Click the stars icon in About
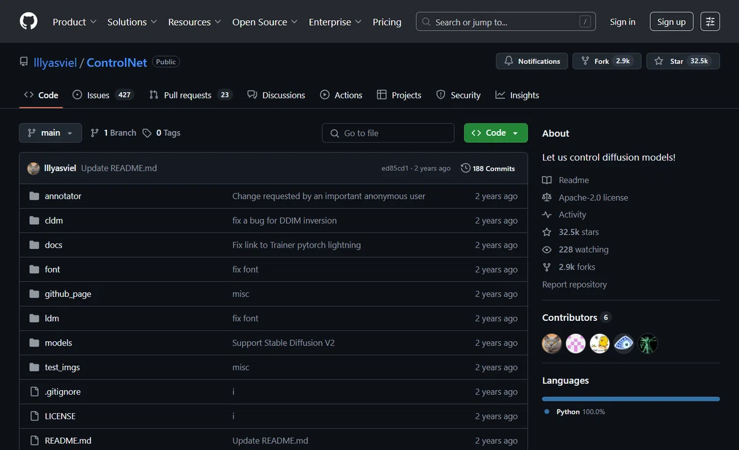Screen dimensions: 739x450 tap(547, 232)
